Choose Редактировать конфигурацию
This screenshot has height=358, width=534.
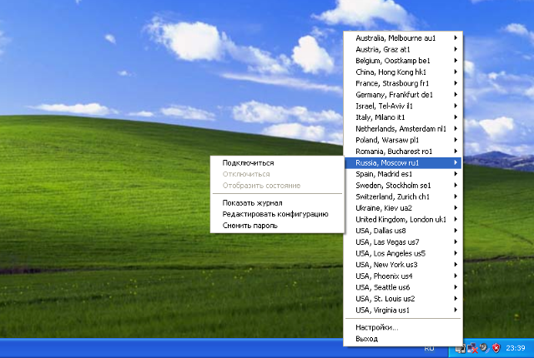[x=277, y=214]
